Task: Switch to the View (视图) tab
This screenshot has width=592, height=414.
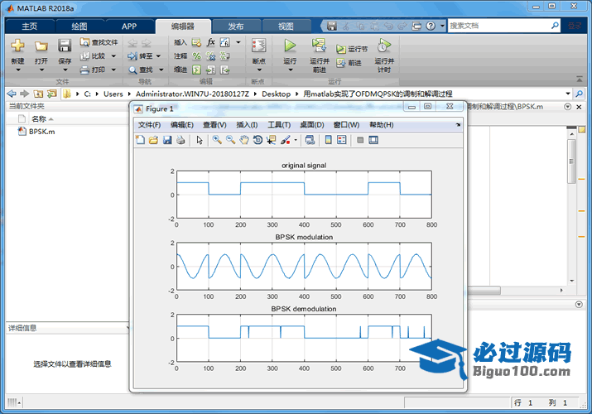Action: 286,26
